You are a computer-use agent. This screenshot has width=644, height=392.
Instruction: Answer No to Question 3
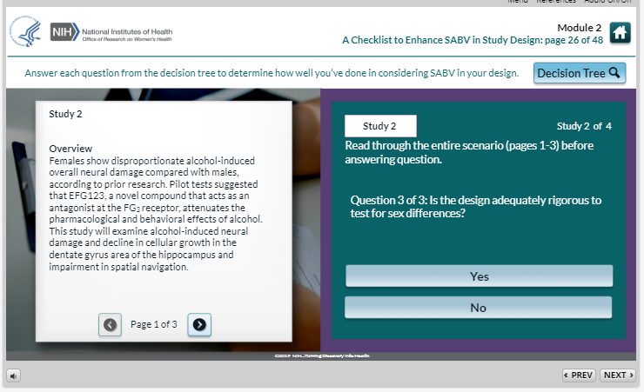[478, 308]
